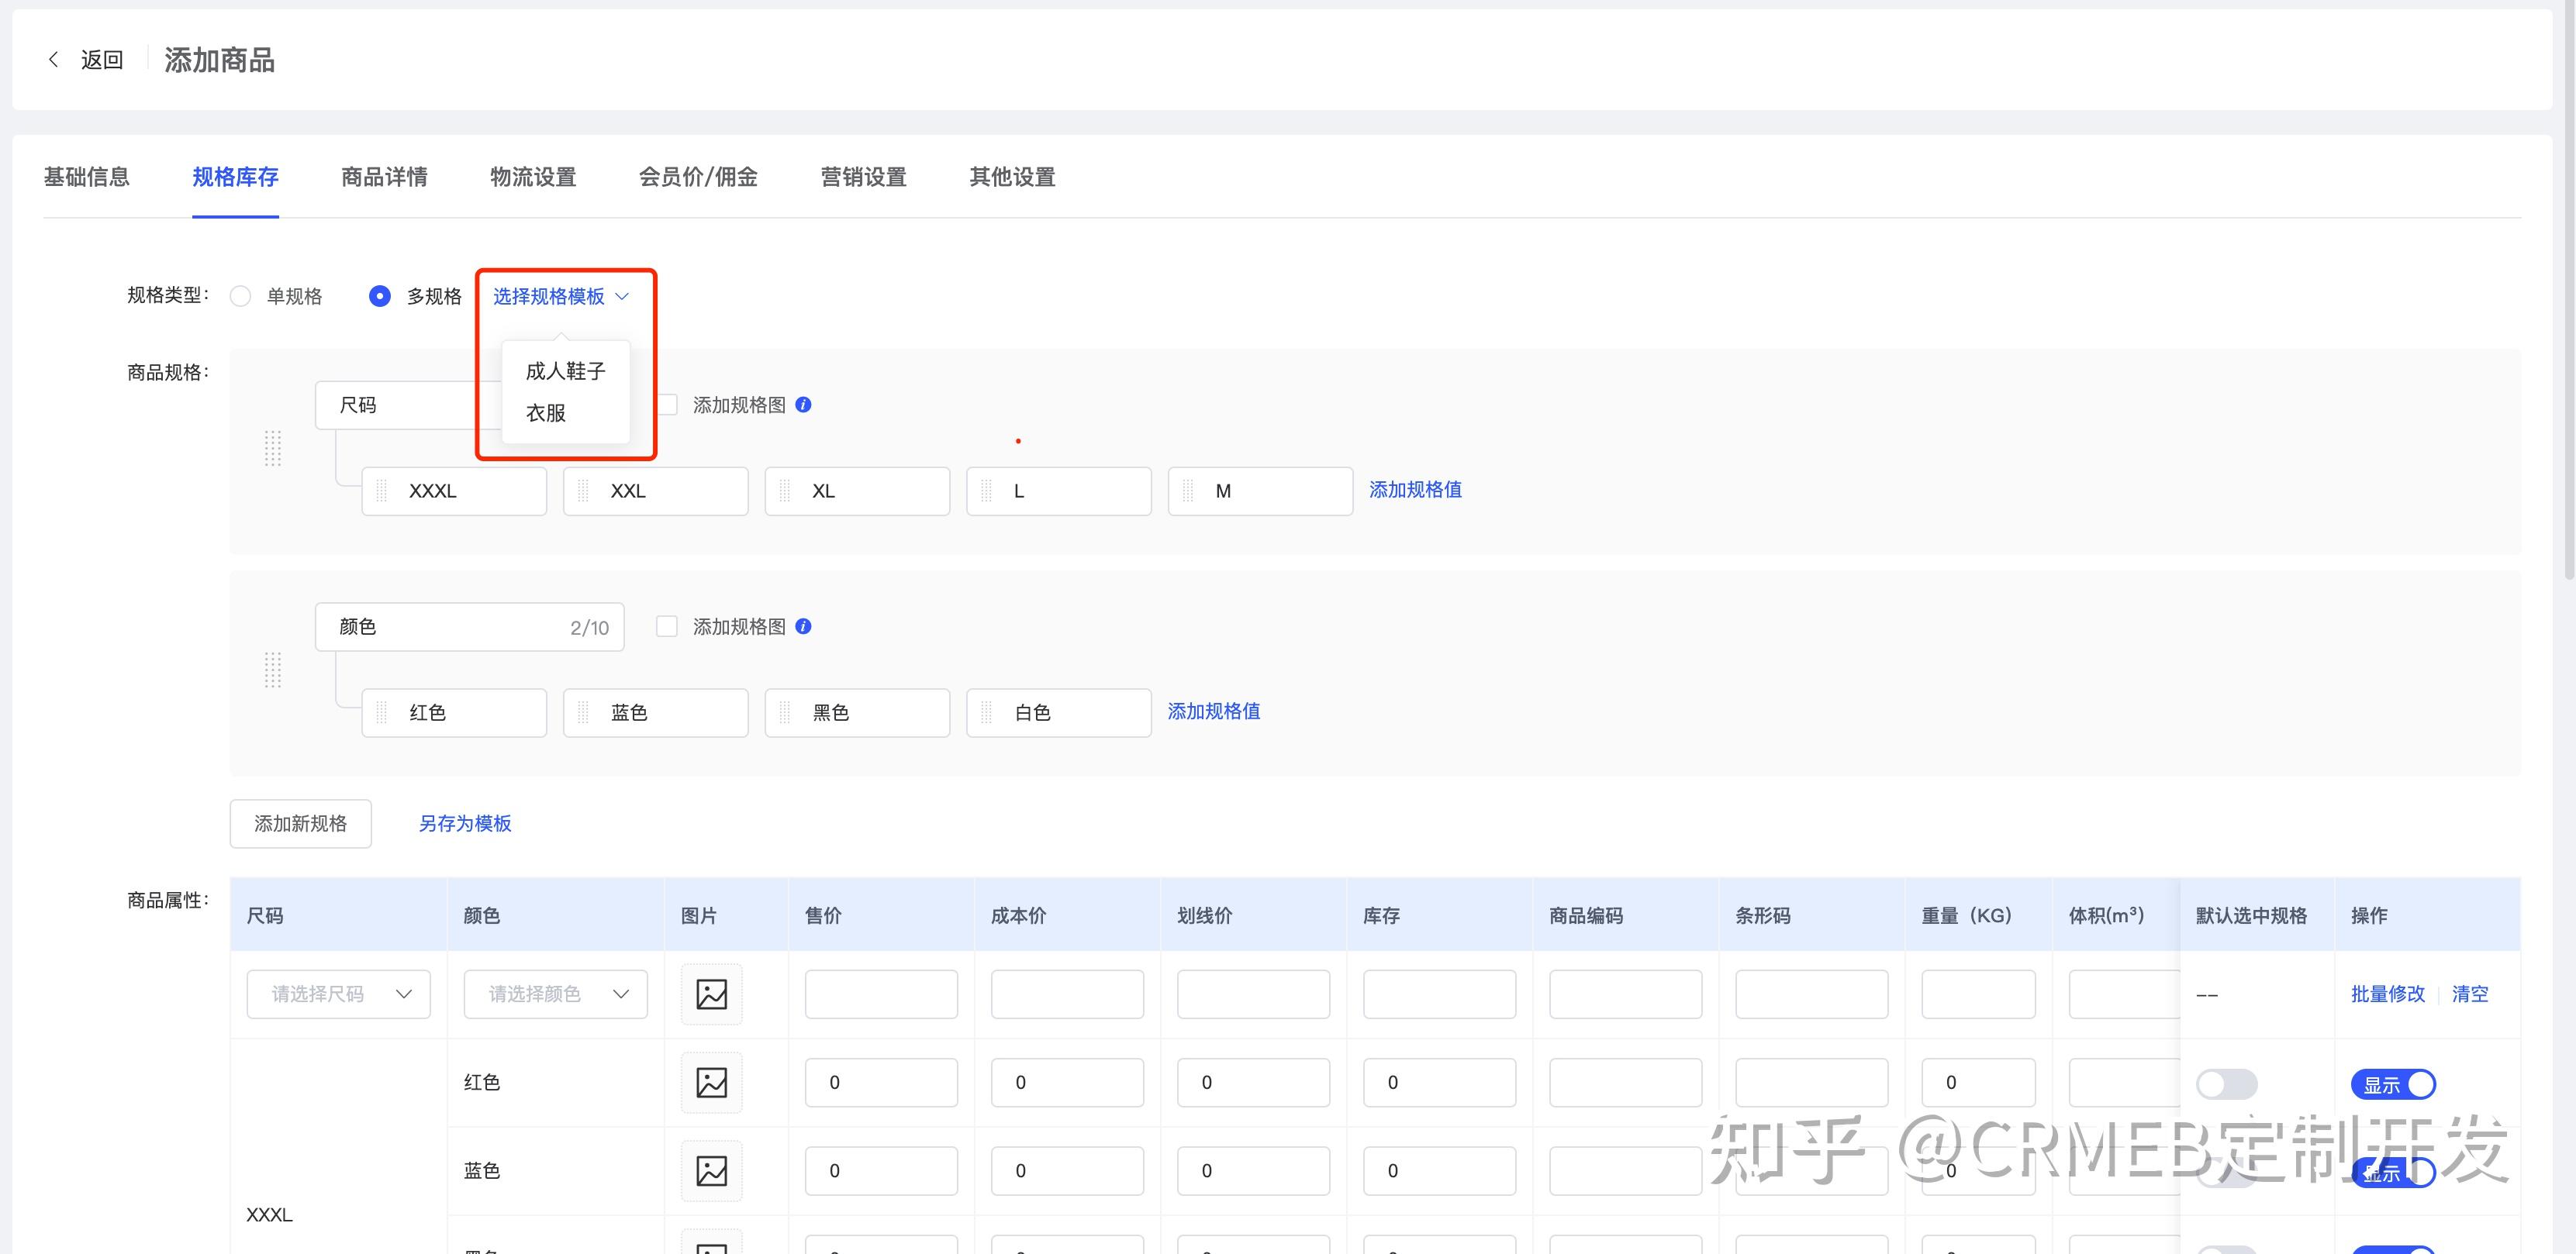Open the 请选择尺码 dropdown
The height and width of the screenshot is (1254, 2576).
tap(338, 994)
